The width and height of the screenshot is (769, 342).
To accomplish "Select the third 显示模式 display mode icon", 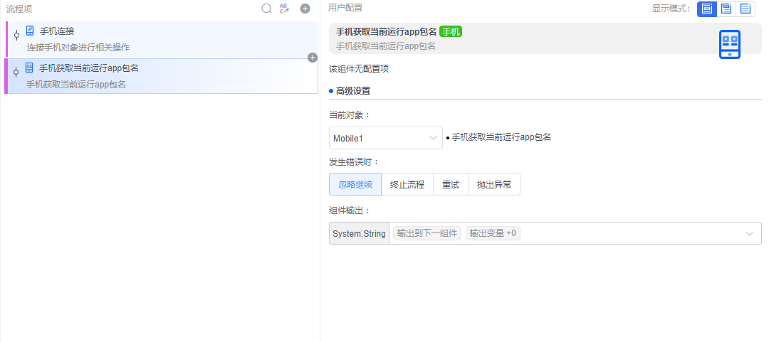I will (746, 9).
